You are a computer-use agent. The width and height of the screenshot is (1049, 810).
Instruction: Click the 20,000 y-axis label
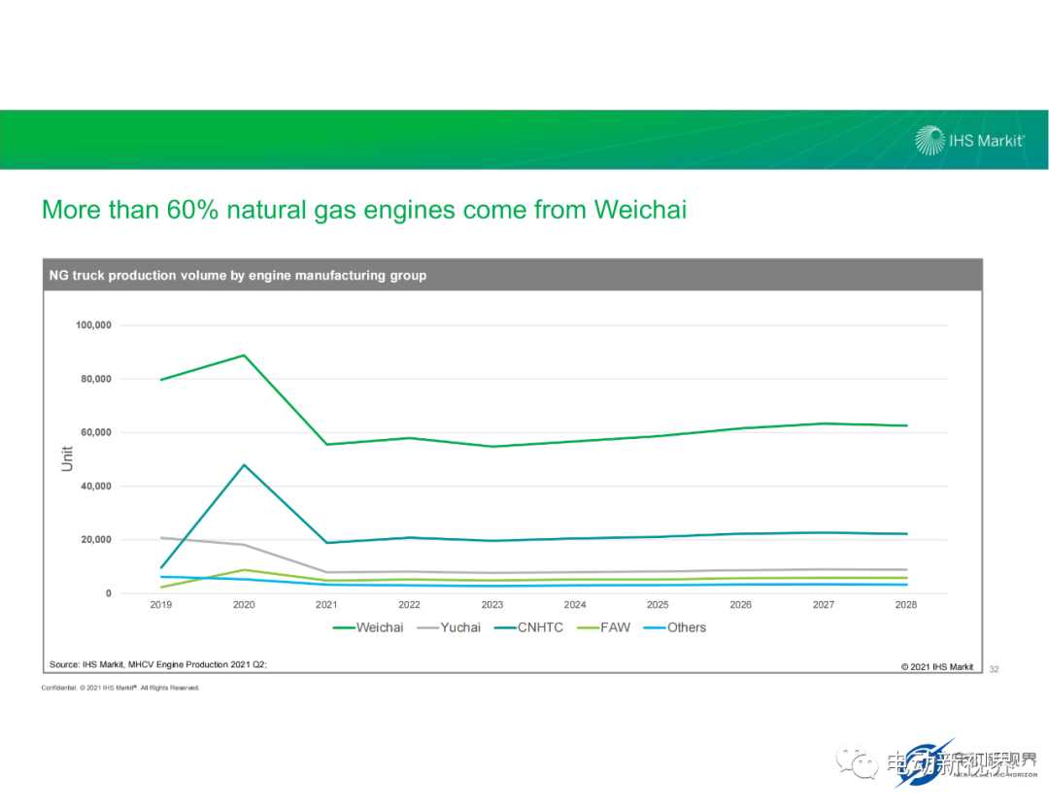click(x=96, y=540)
